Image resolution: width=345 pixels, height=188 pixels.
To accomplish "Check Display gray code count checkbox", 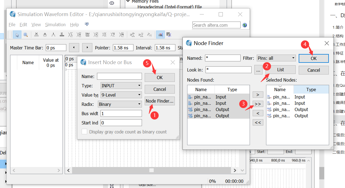I will [x=84, y=132].
